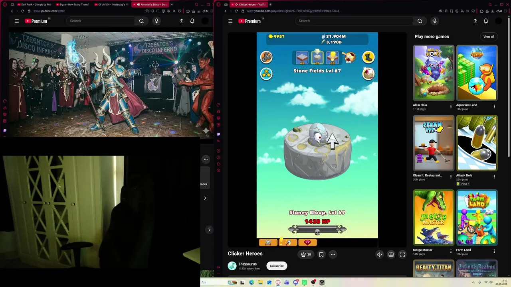This screenshot has width=511, height=287.
Task: Open options for the All in Hole game card
Action: (x=451, y=106)
